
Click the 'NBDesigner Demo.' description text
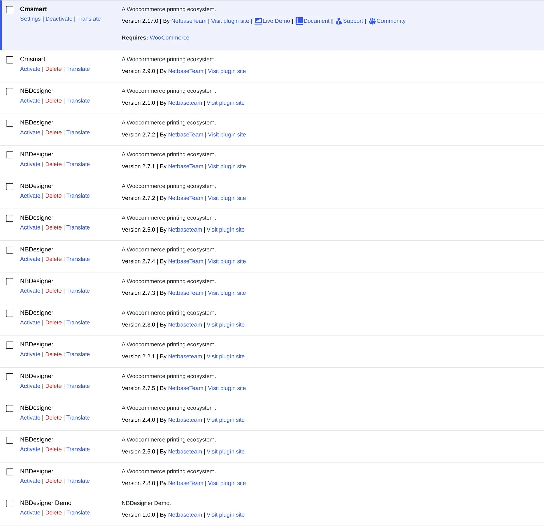[x=146, y=503]
